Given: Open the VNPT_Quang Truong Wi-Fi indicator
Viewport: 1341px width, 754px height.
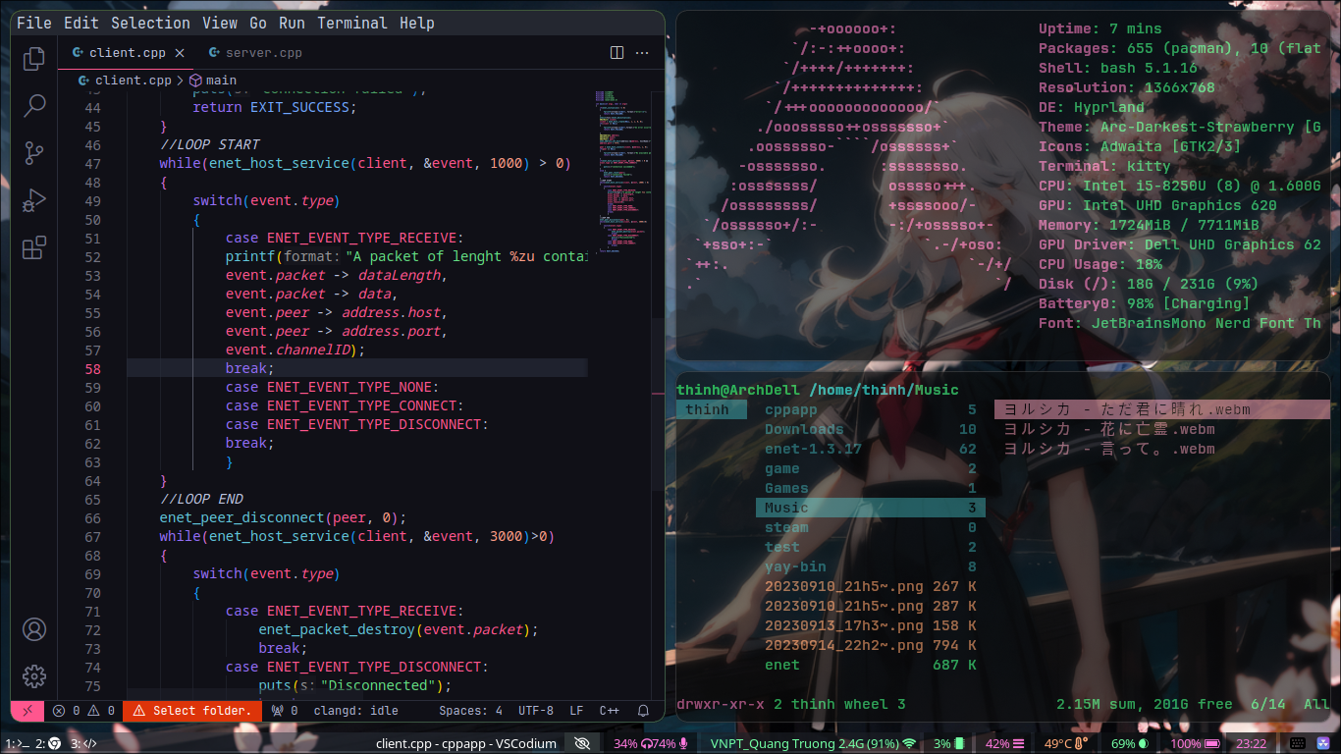Looking at the screenshot, I should pyautogui.click(x=813, y=743).
